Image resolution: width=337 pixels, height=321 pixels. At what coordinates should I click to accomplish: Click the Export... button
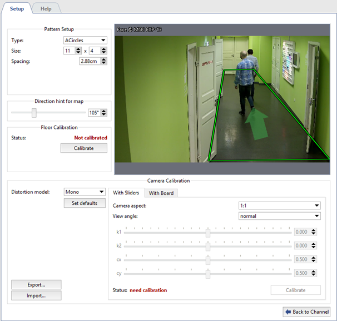(36, 284)
